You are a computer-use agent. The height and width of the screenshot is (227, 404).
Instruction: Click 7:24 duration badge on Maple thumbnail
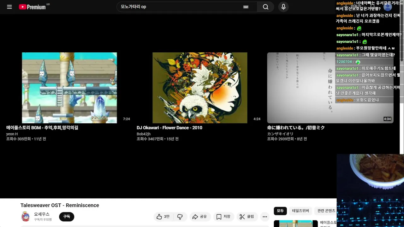(126, 119)
